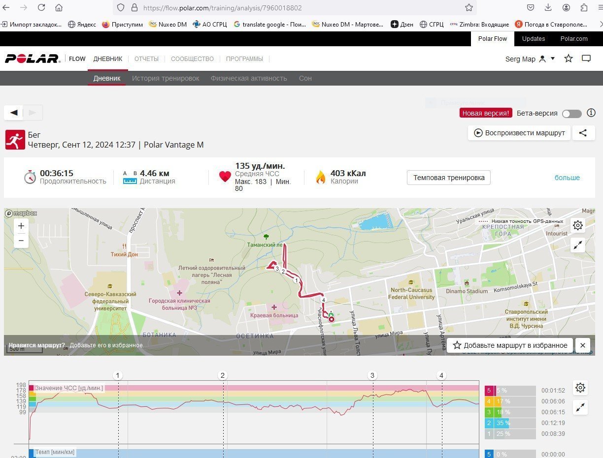The height and width of the screenshot is (458, 603).
Task: Switch to Физическая активность tab
Action: 249,78
